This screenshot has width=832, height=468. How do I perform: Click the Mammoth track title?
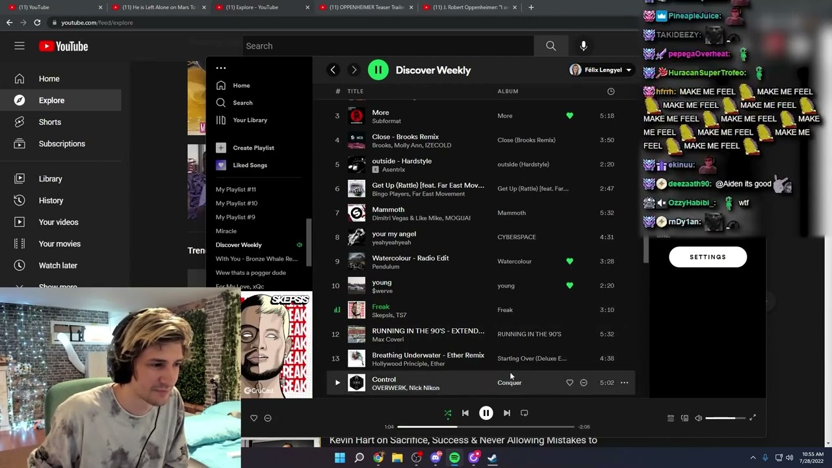(x=388, y=209)
